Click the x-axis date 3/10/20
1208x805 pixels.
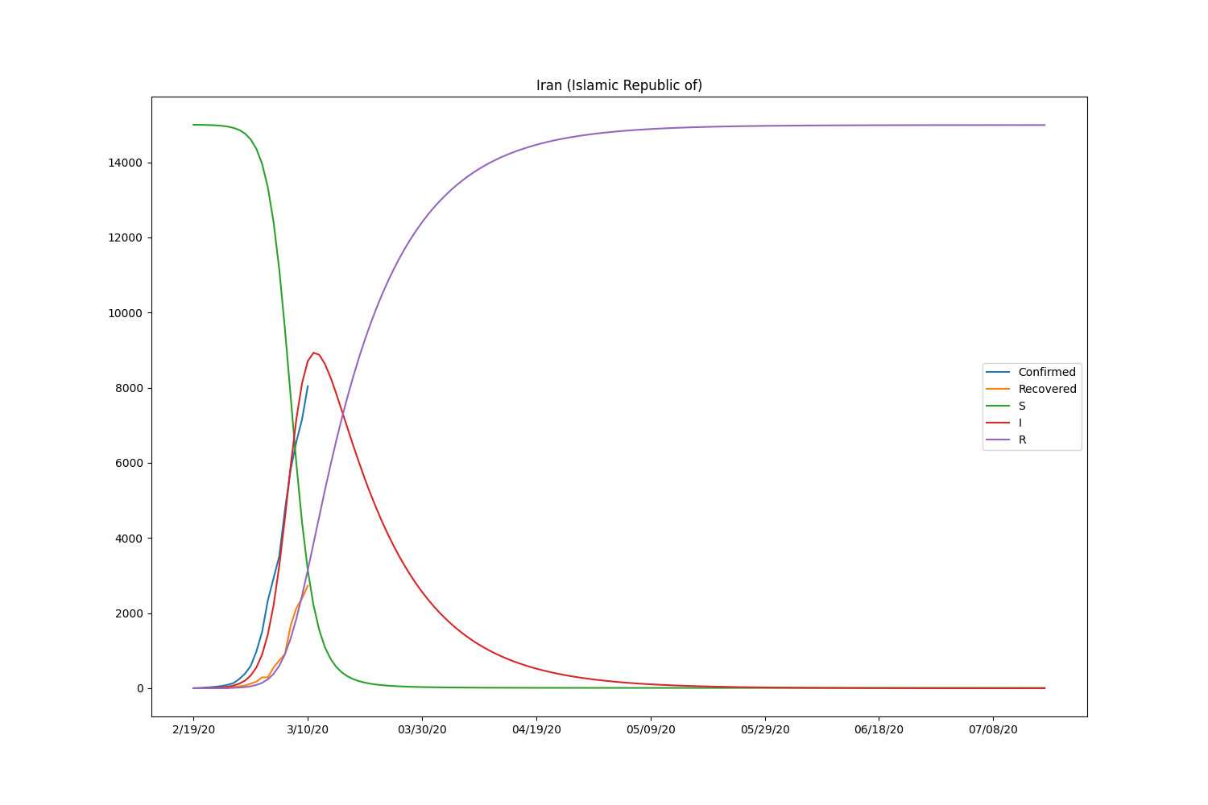308,730
